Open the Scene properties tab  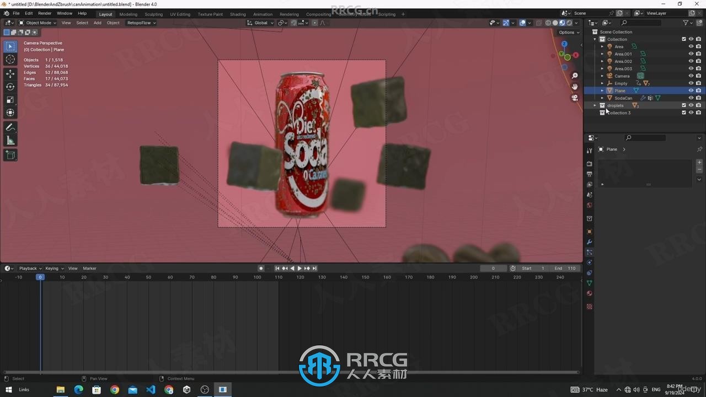pyautogui.click(x=589, y=195)
